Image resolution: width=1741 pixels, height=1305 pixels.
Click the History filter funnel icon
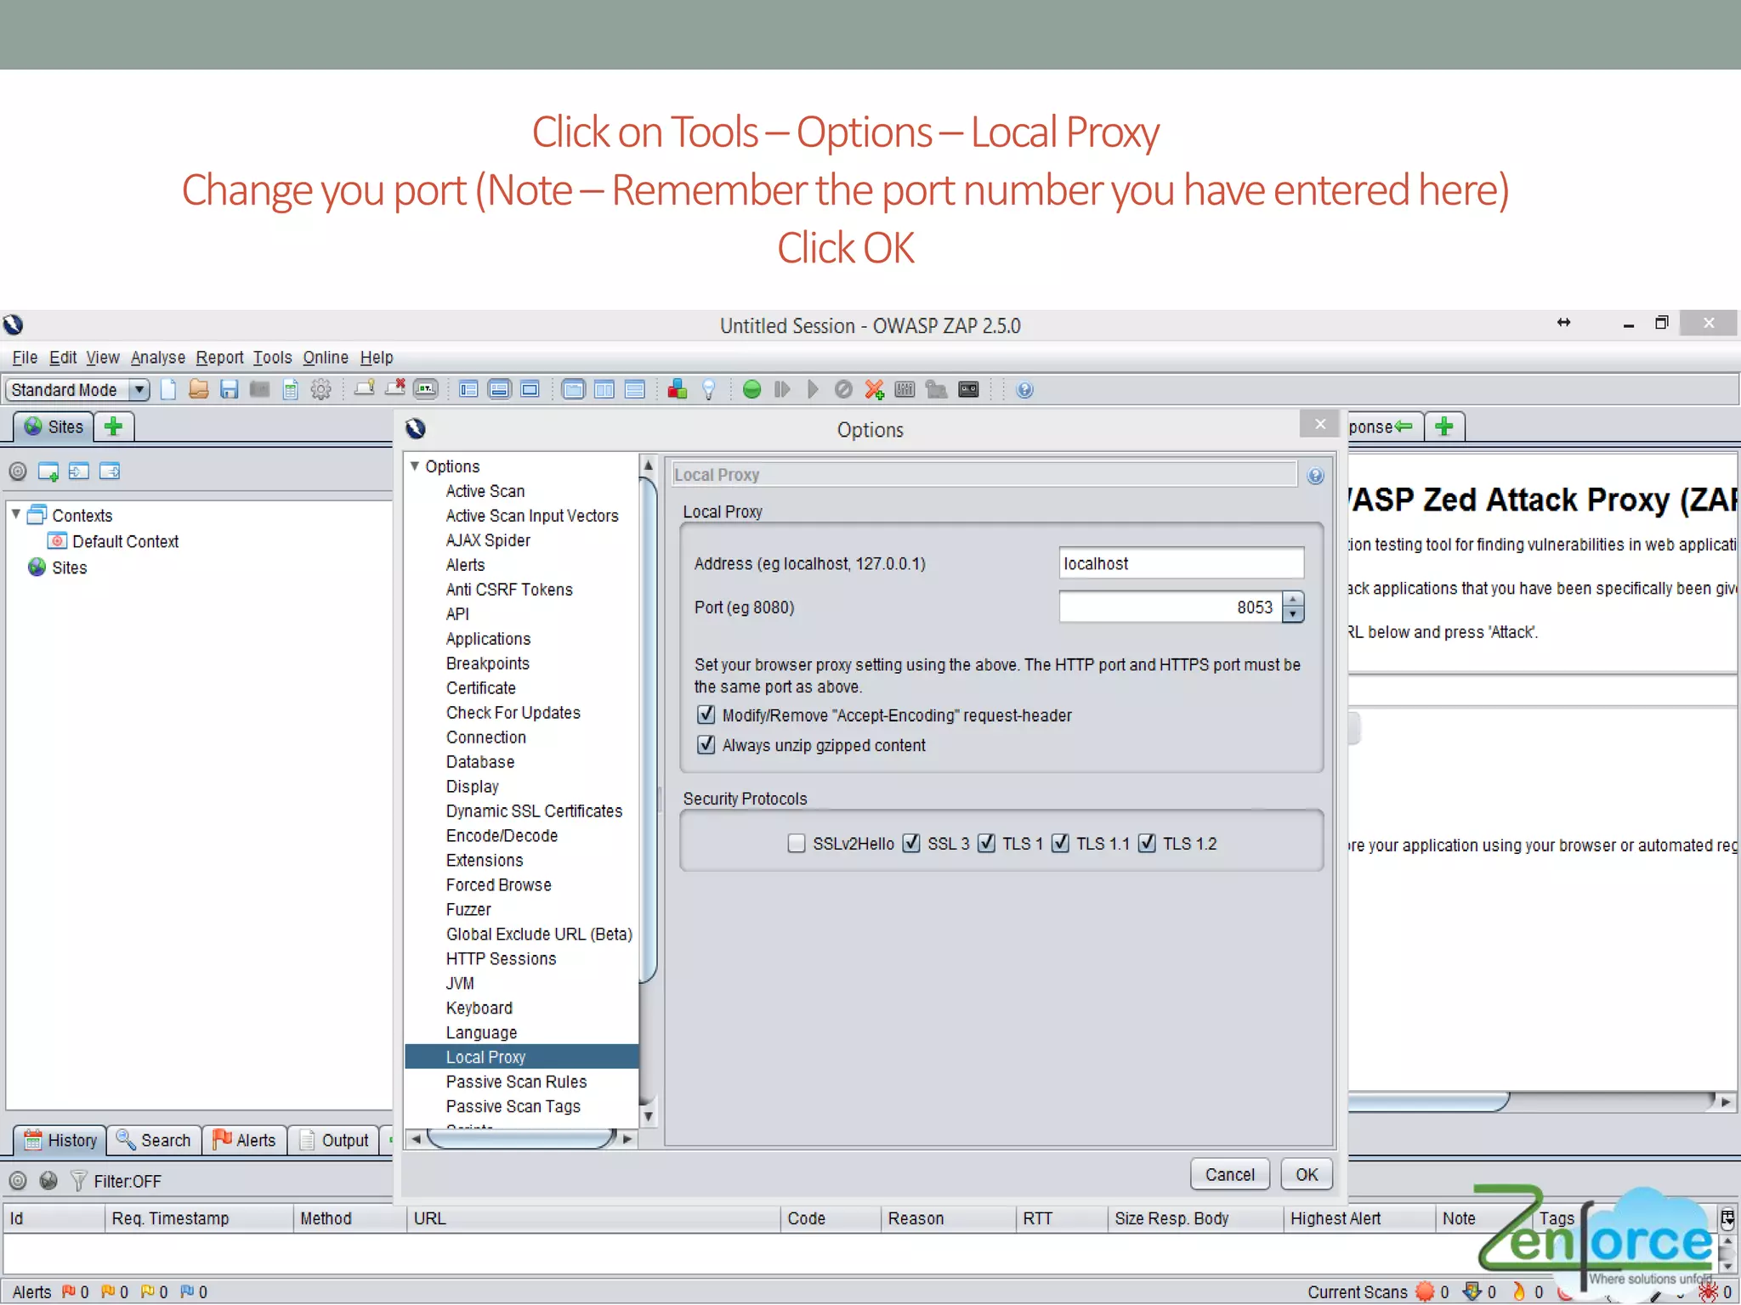[79, 1181]
